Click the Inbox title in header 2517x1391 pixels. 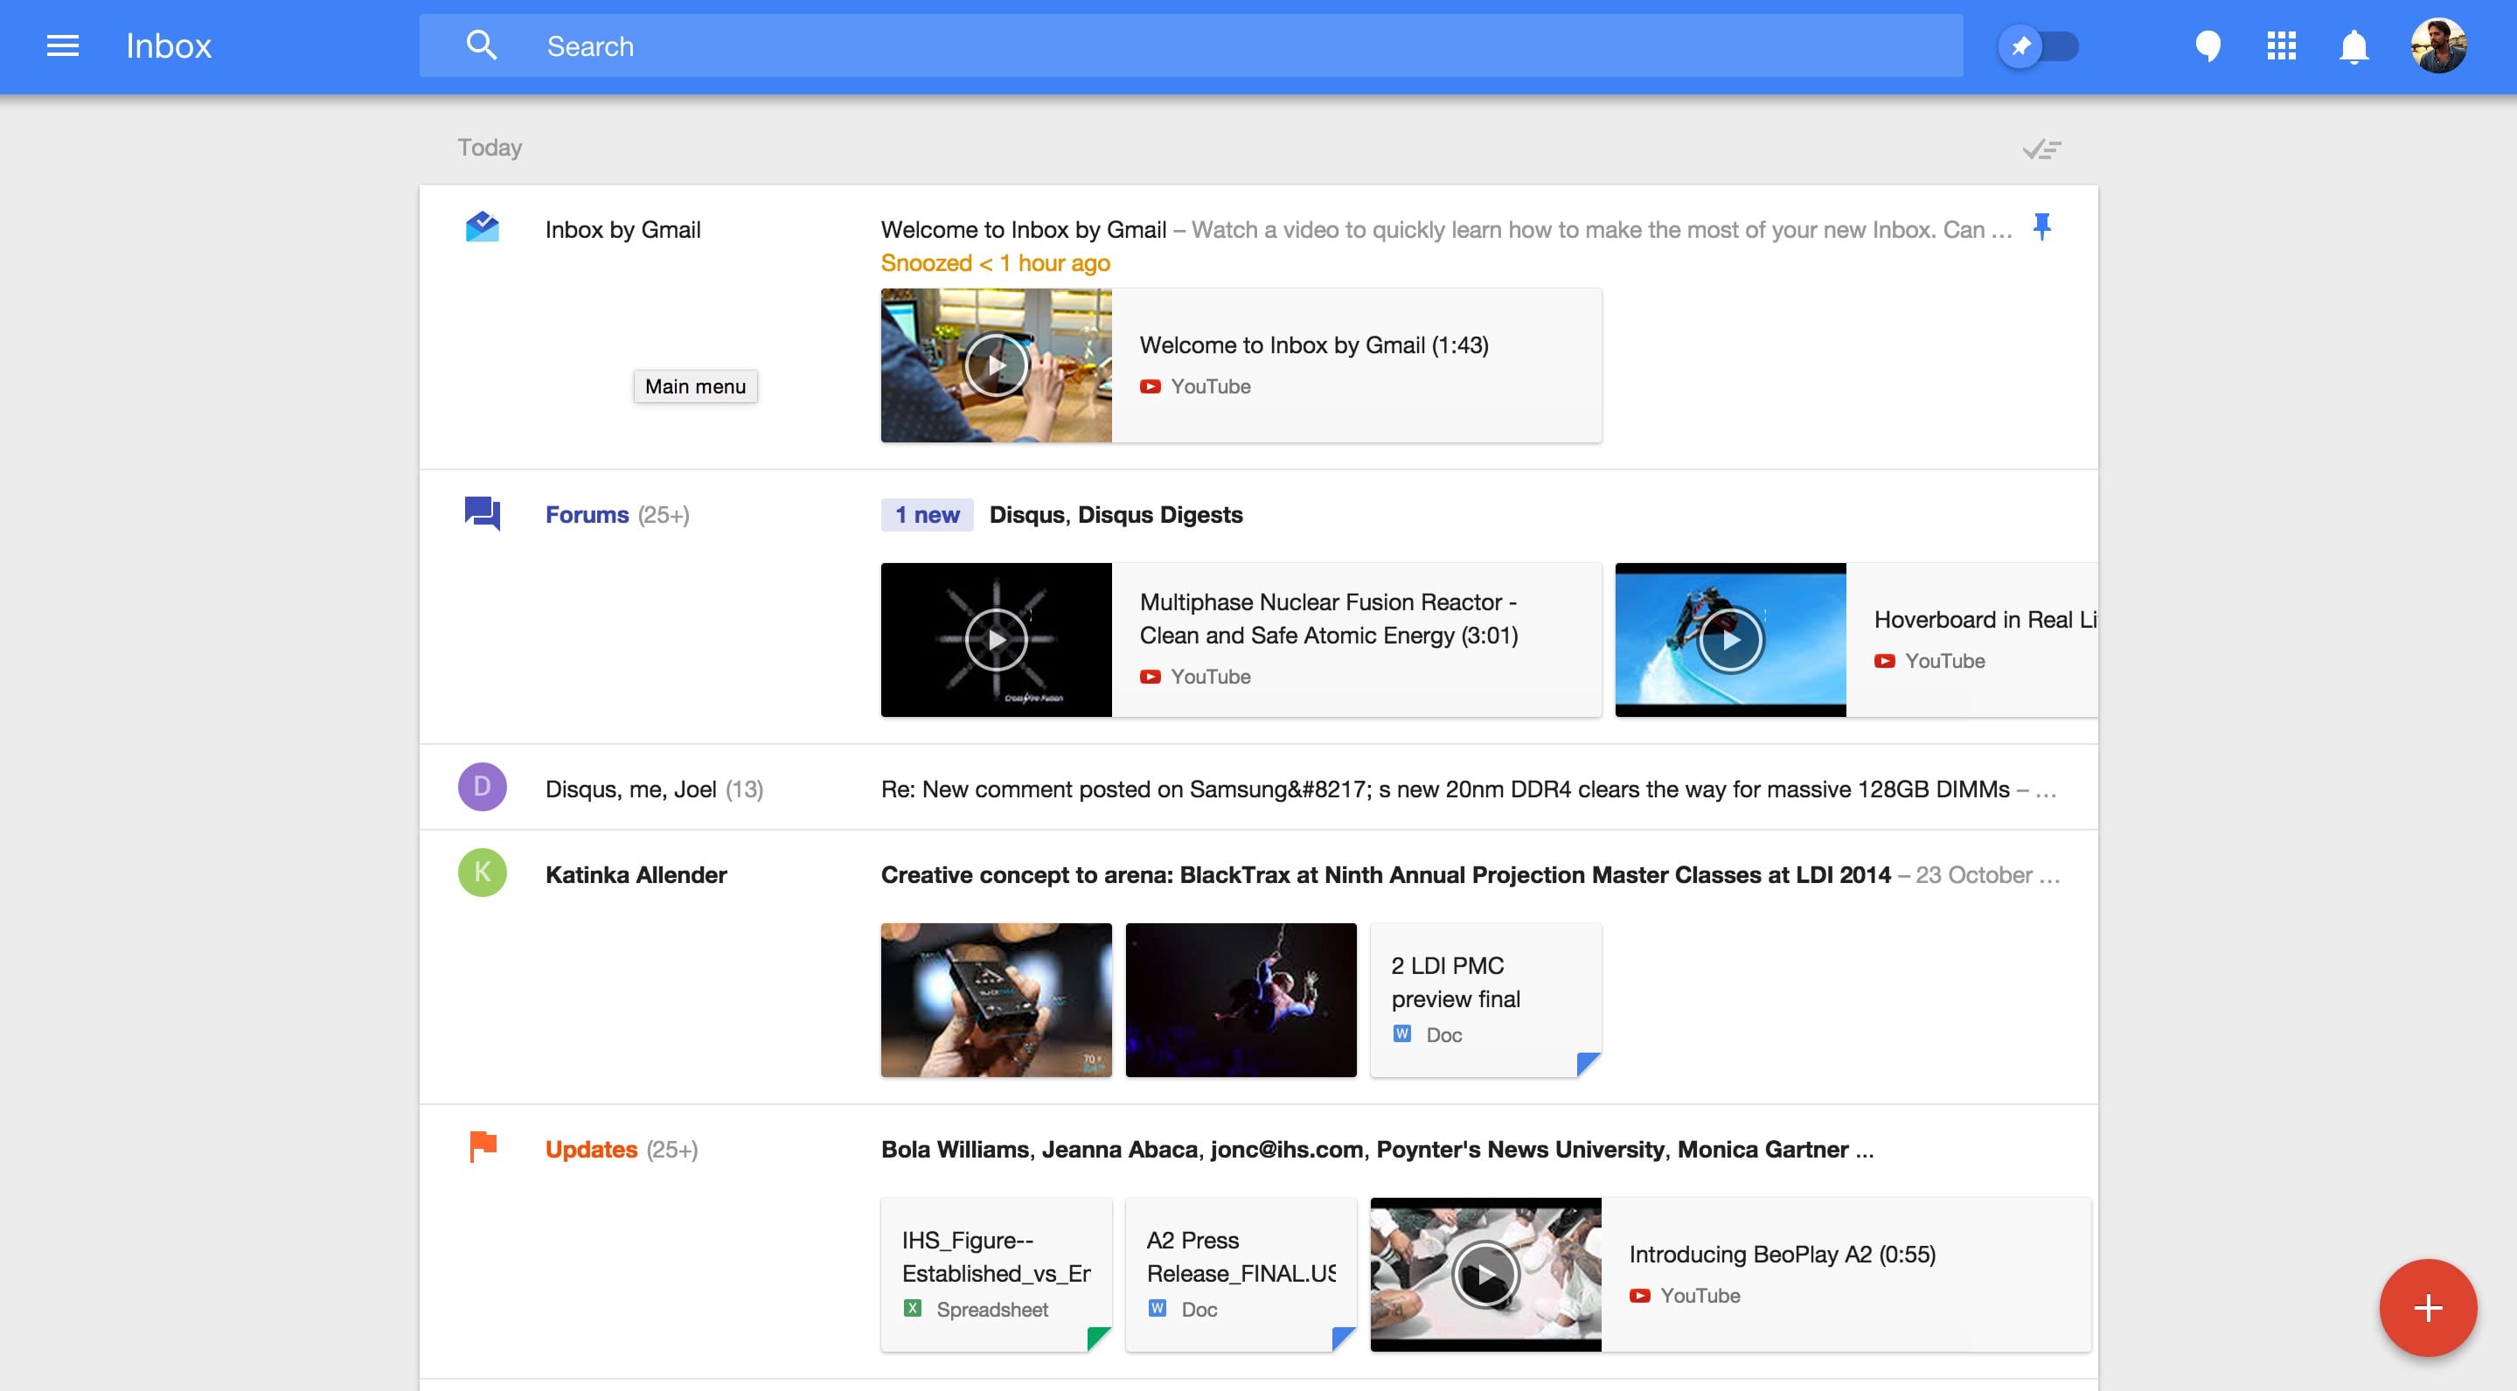(168, 46)
